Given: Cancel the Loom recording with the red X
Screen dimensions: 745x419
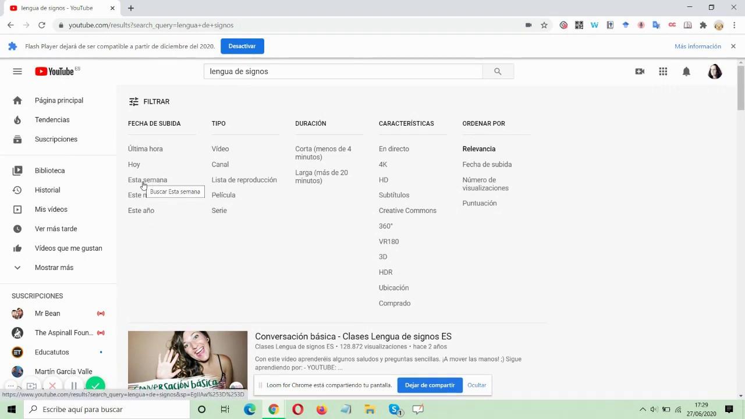Looking at the screenshot, I should pos(52,386).
